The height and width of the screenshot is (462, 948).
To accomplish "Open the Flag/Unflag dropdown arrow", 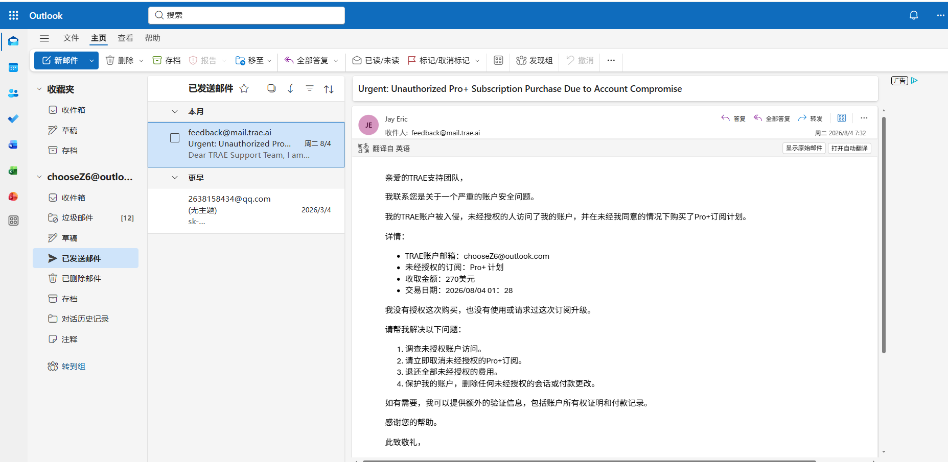I will [477, 60].
